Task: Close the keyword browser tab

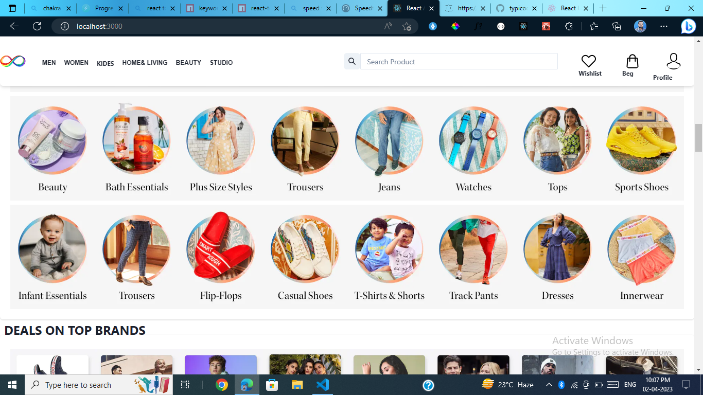Action: coord(224,8)
